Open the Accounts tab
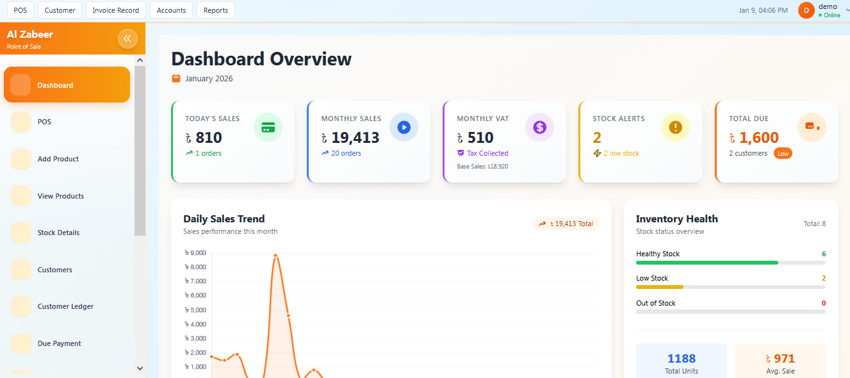The image size is (850, 378). (x=171, y=10)
